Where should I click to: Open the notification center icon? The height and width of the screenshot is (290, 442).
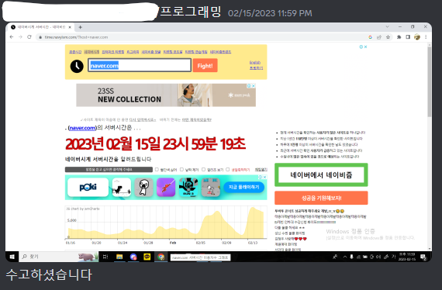point(423,257)
